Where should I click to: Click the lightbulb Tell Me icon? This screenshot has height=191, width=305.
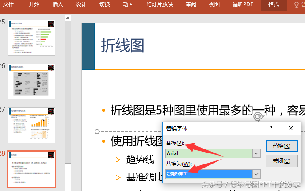pos(297,5)
